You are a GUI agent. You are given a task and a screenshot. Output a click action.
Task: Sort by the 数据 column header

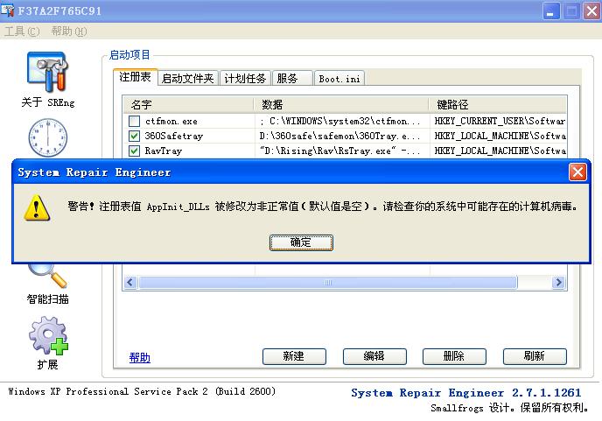click(341, 104)
